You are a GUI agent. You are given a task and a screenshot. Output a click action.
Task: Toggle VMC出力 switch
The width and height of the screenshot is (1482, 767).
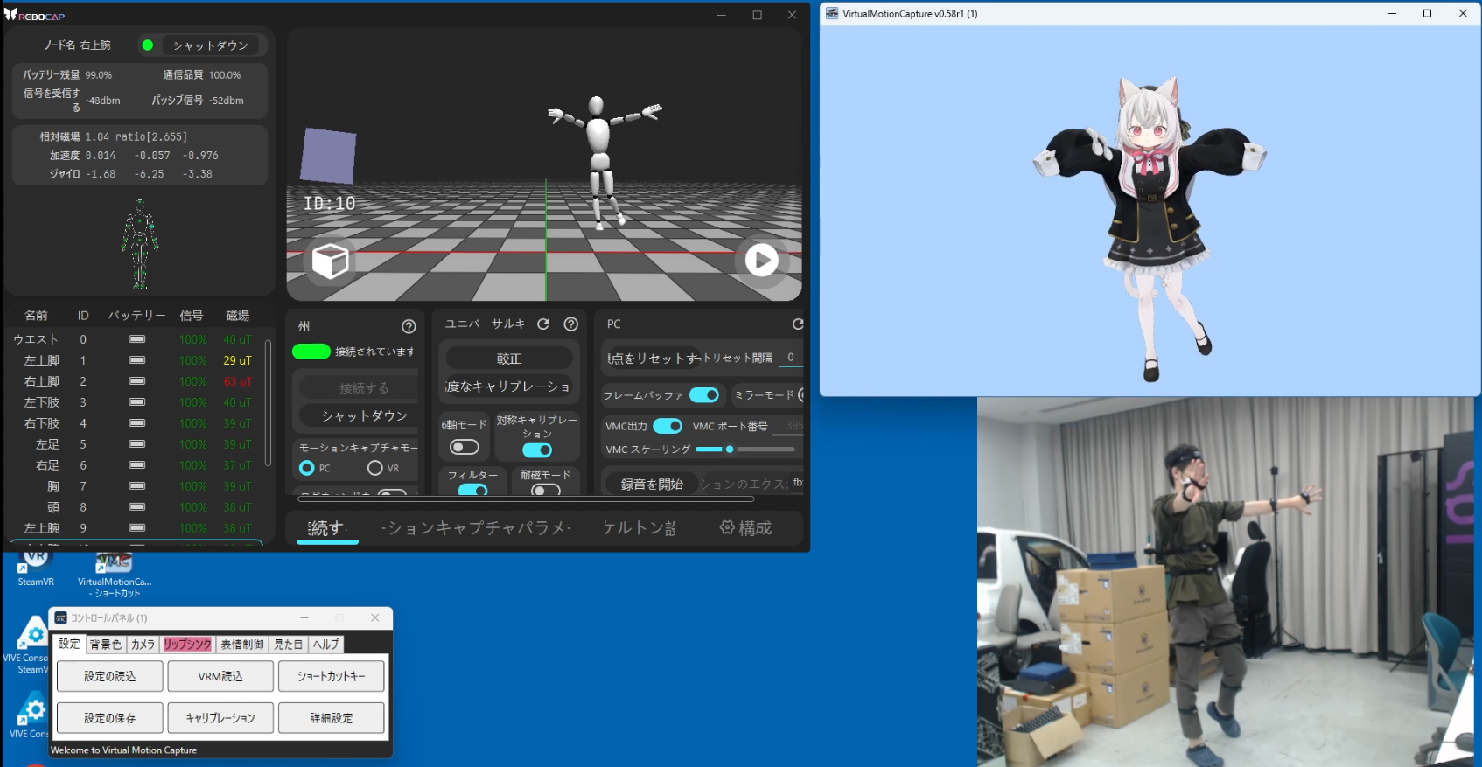pyautogui.click(x=668, y=426)
